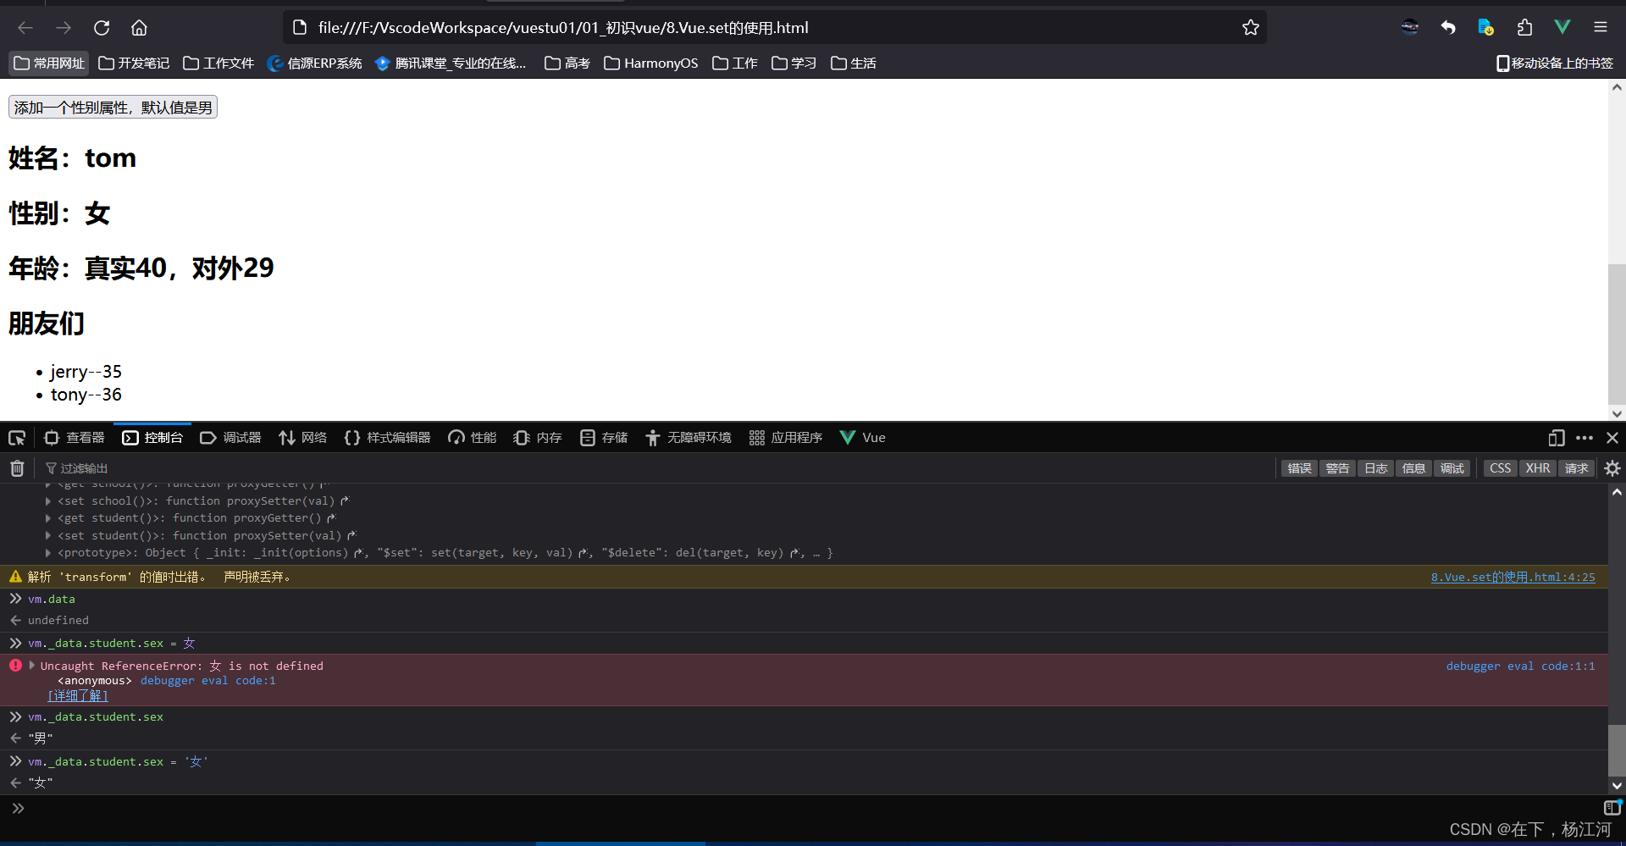Toggle the CSS filter in console
This screenshot has height=846, width=1626.
tap(1501, 468)
